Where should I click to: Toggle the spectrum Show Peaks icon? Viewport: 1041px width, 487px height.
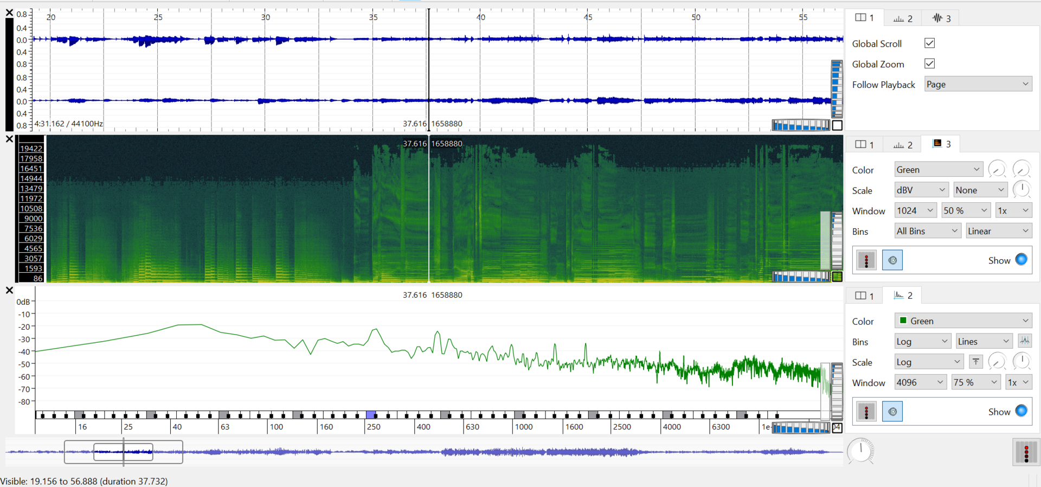[1025, 341]
